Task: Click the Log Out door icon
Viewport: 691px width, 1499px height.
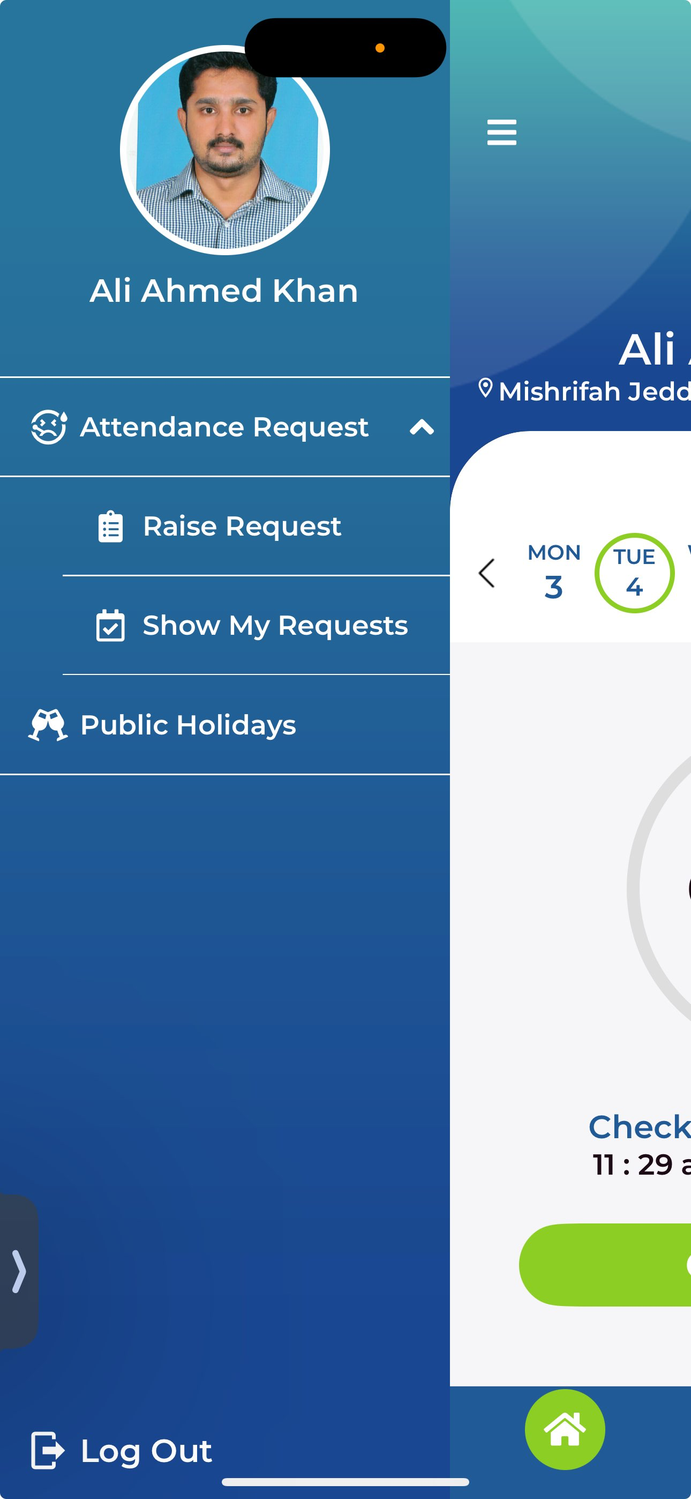Action: coord(48,1450)
